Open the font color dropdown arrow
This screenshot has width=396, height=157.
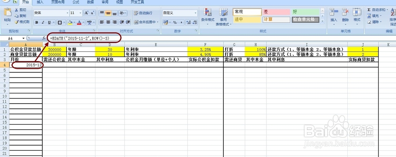coord(84,23)
